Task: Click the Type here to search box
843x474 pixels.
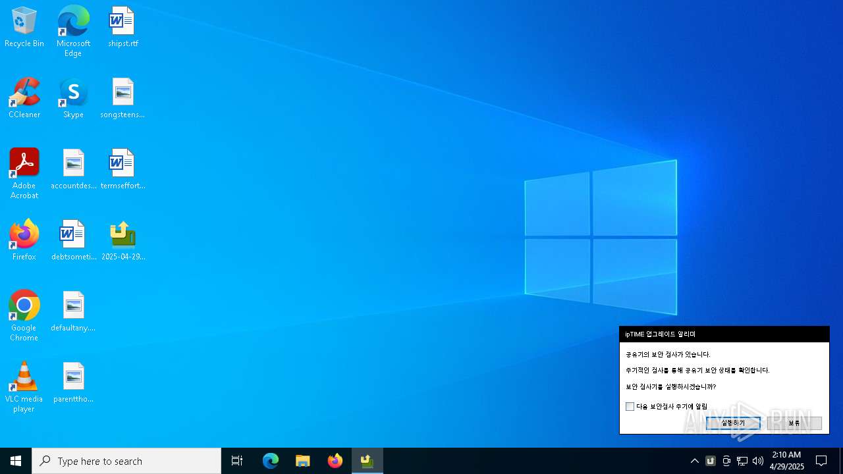Action: click(126, 461)
